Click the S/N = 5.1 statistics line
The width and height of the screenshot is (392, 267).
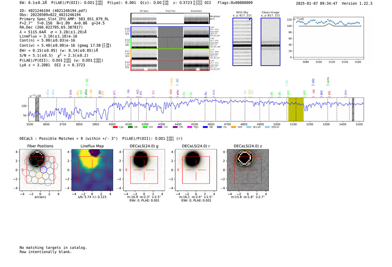[54, 55]
